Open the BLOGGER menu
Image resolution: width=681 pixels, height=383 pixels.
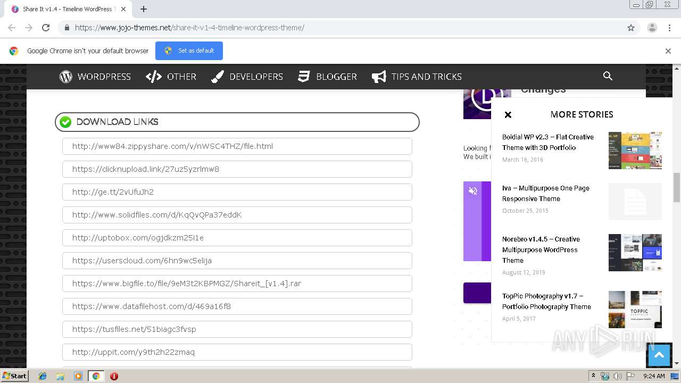[x=327, y=77]
